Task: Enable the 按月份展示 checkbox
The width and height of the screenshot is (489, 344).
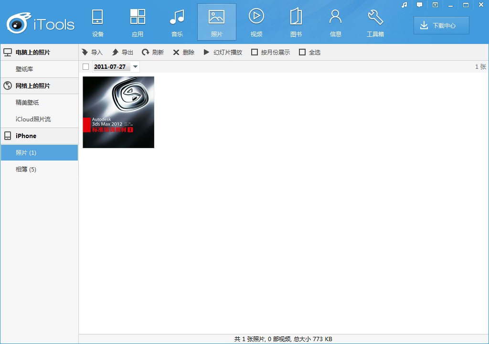Action: click(x=255, y=52)
